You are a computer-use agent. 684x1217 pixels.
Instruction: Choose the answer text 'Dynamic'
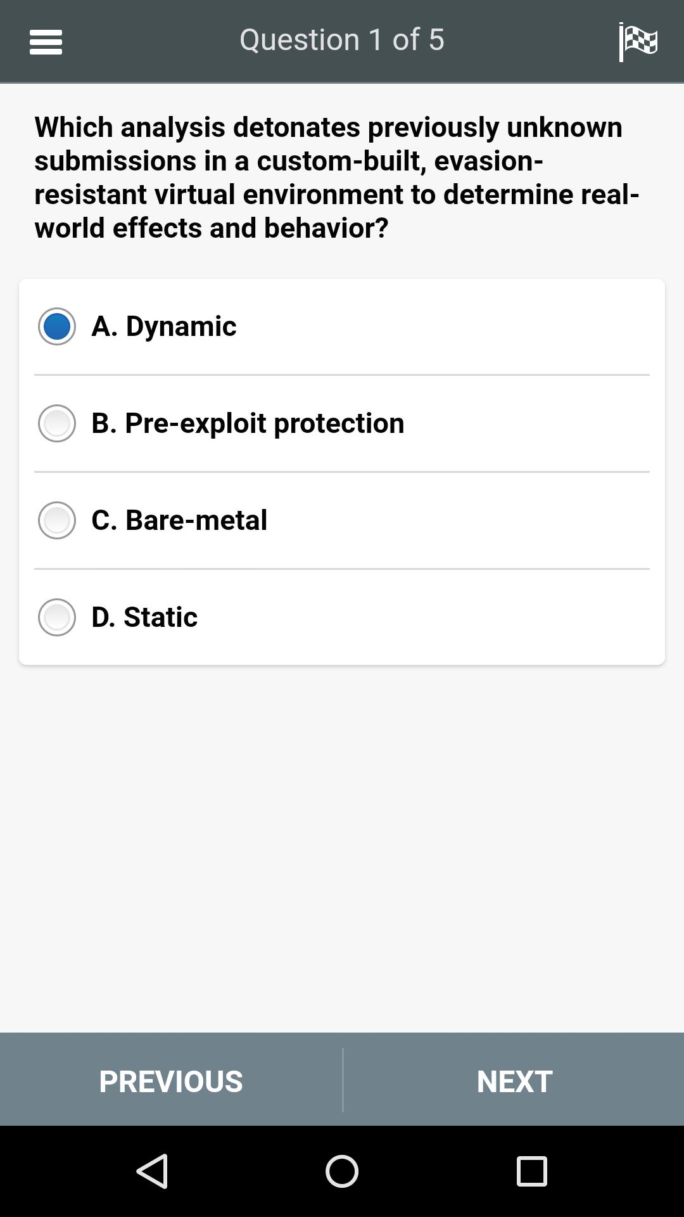point(181,326)
